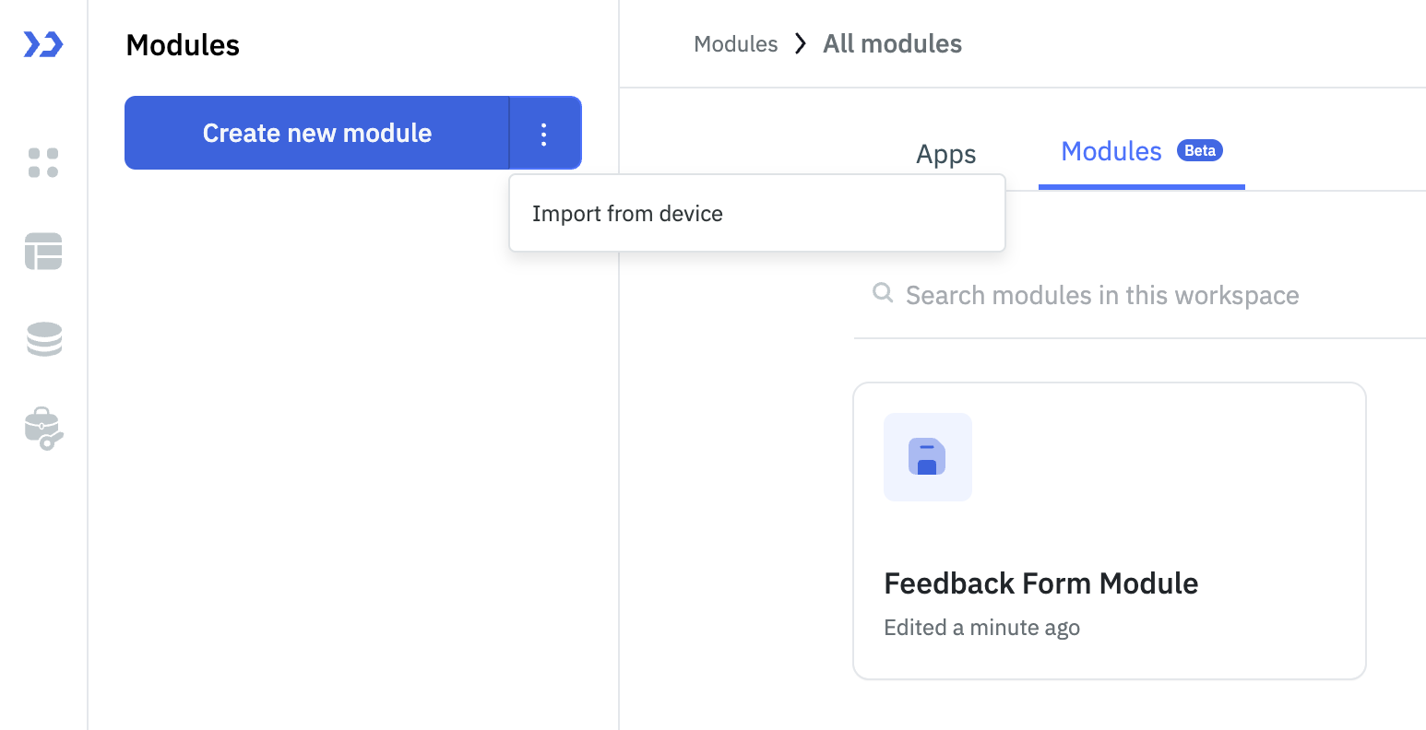1426x730 pixels.
Task: Open the Feedback Form Module card
Action: [1109, 530]
